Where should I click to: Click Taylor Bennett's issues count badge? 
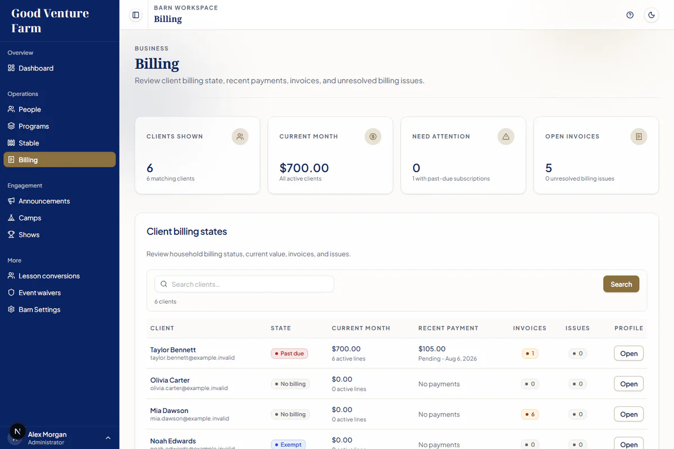click(577, 354)
